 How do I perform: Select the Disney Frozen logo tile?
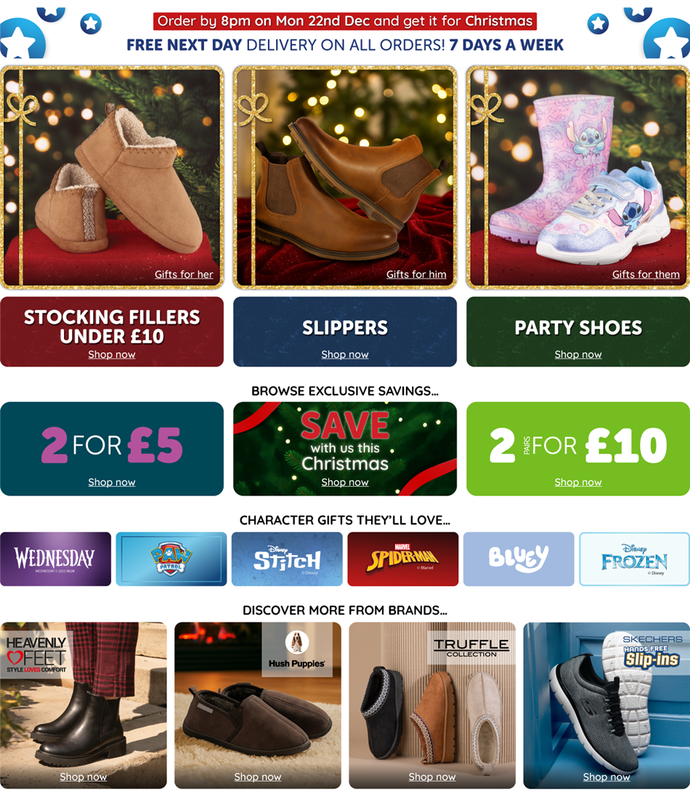[635, 559]
